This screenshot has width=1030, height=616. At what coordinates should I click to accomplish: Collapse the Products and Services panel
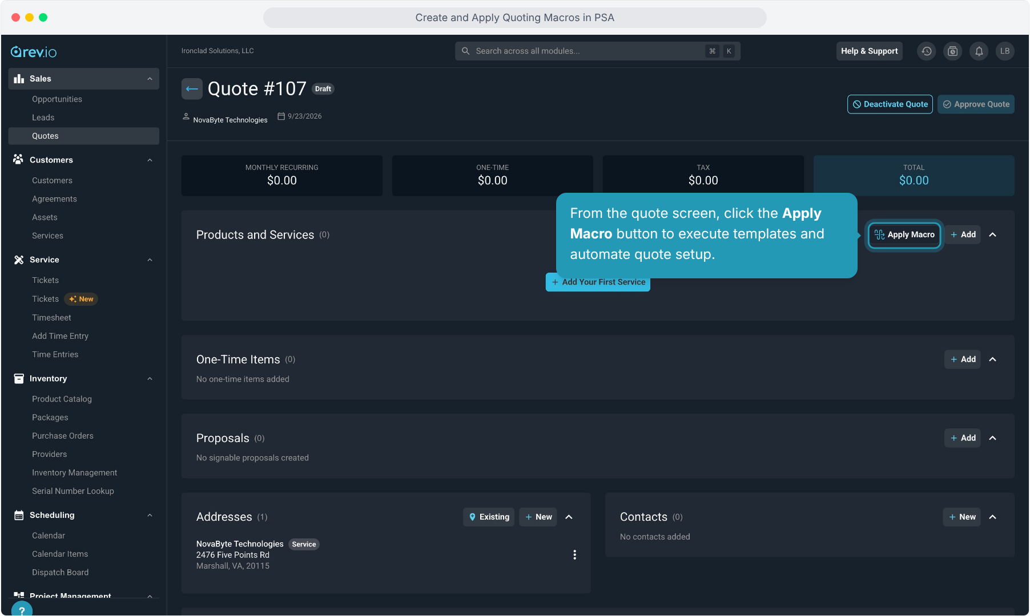[x=993, y=235]
